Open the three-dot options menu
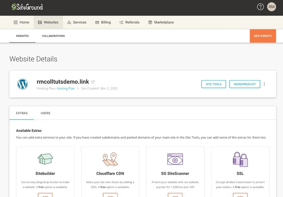 pyautogui.click(x=264, y=84)
